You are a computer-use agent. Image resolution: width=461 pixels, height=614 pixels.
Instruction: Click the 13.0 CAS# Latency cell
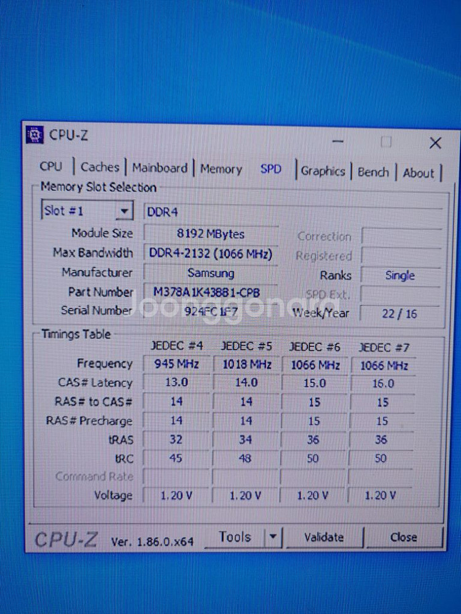click(x=176, y=382)
